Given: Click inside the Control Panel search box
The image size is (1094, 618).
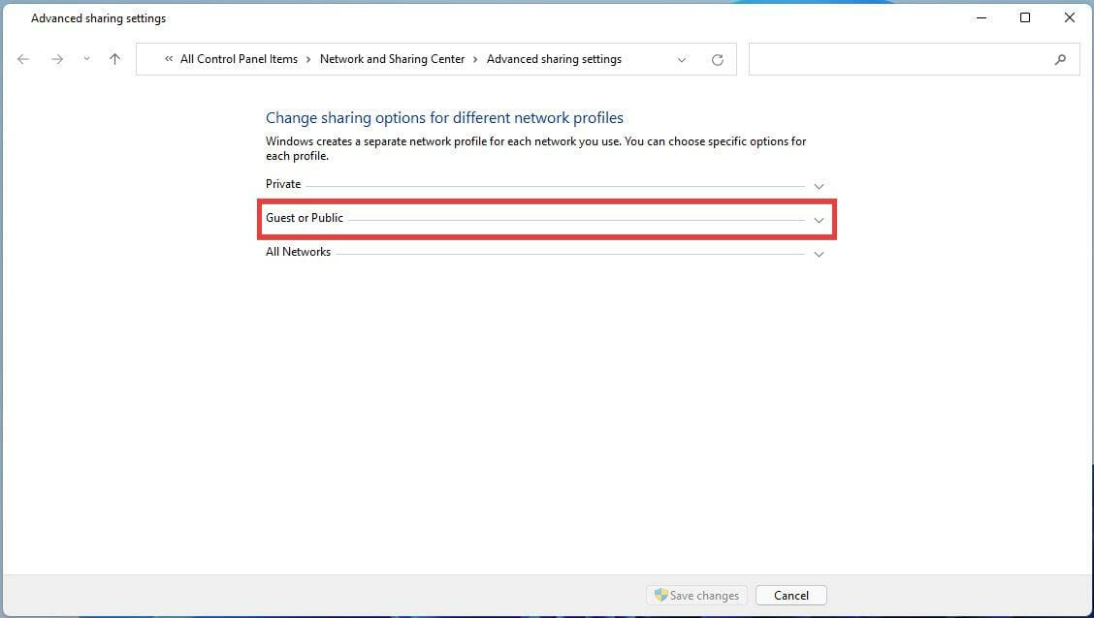Looking at the screenshot, I should tap(902, 59).
